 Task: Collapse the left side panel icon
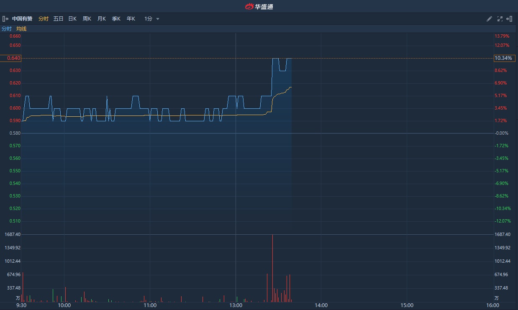tap(5, 19)
